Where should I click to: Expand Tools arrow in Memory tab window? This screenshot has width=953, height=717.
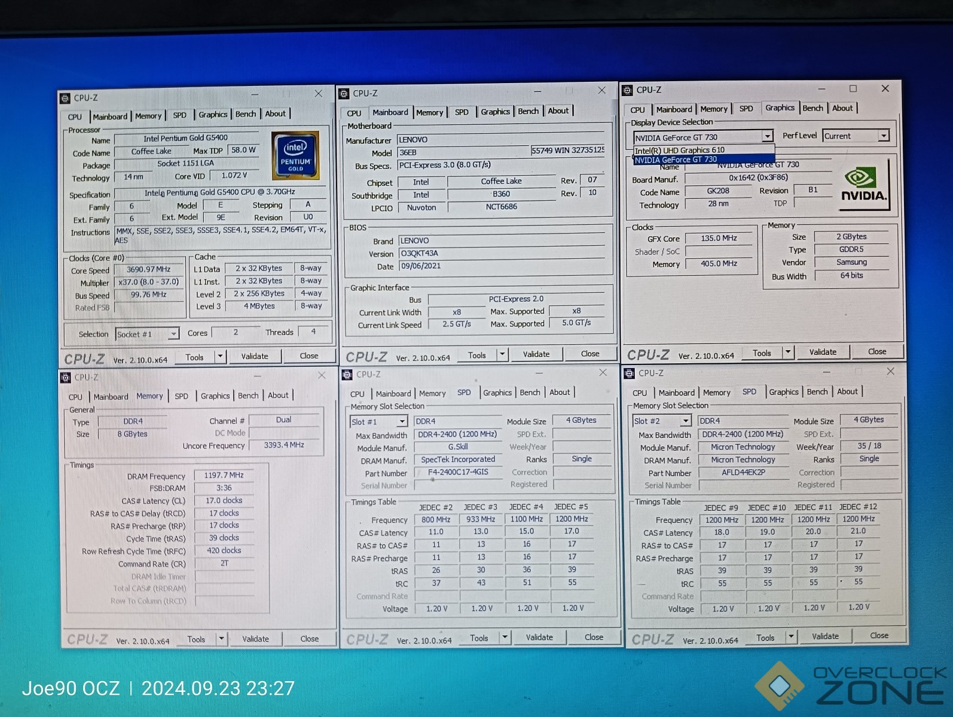click(x=222, y=639)
